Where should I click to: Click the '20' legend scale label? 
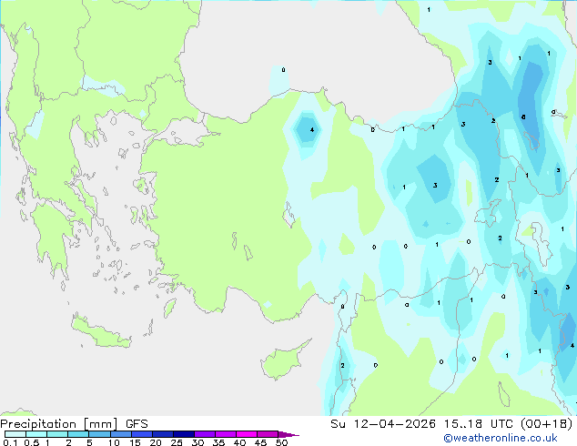156,442
